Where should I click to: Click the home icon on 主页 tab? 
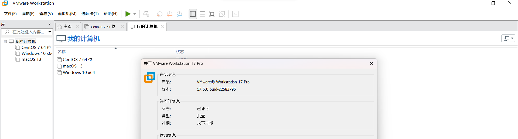click(60, 27)
